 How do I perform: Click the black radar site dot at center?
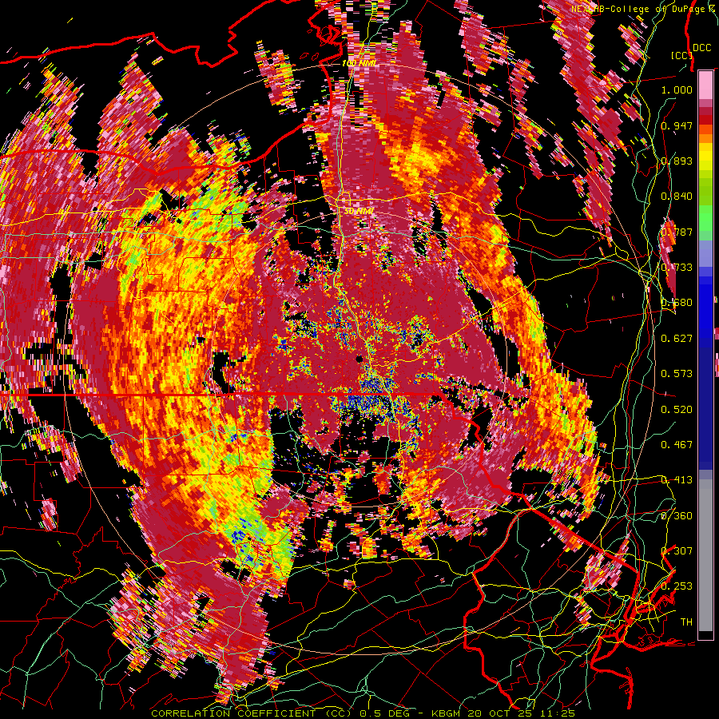359,359
